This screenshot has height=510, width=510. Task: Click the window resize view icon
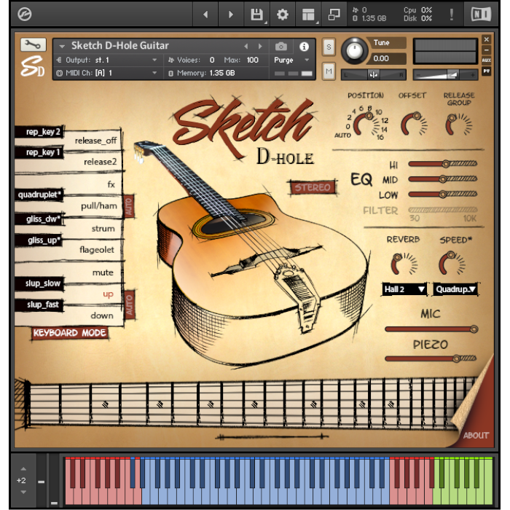coord(334,15)
